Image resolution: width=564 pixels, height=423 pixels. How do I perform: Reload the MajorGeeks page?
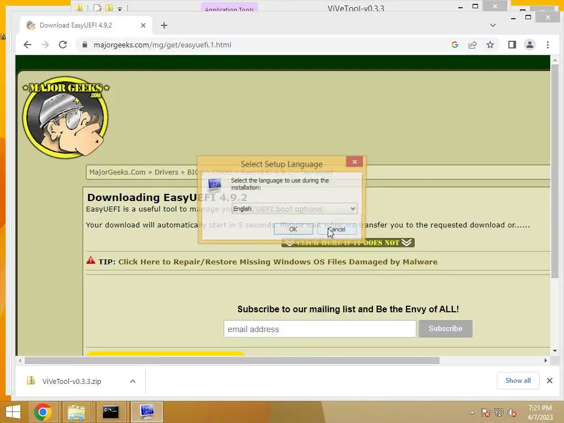[63, 45]
